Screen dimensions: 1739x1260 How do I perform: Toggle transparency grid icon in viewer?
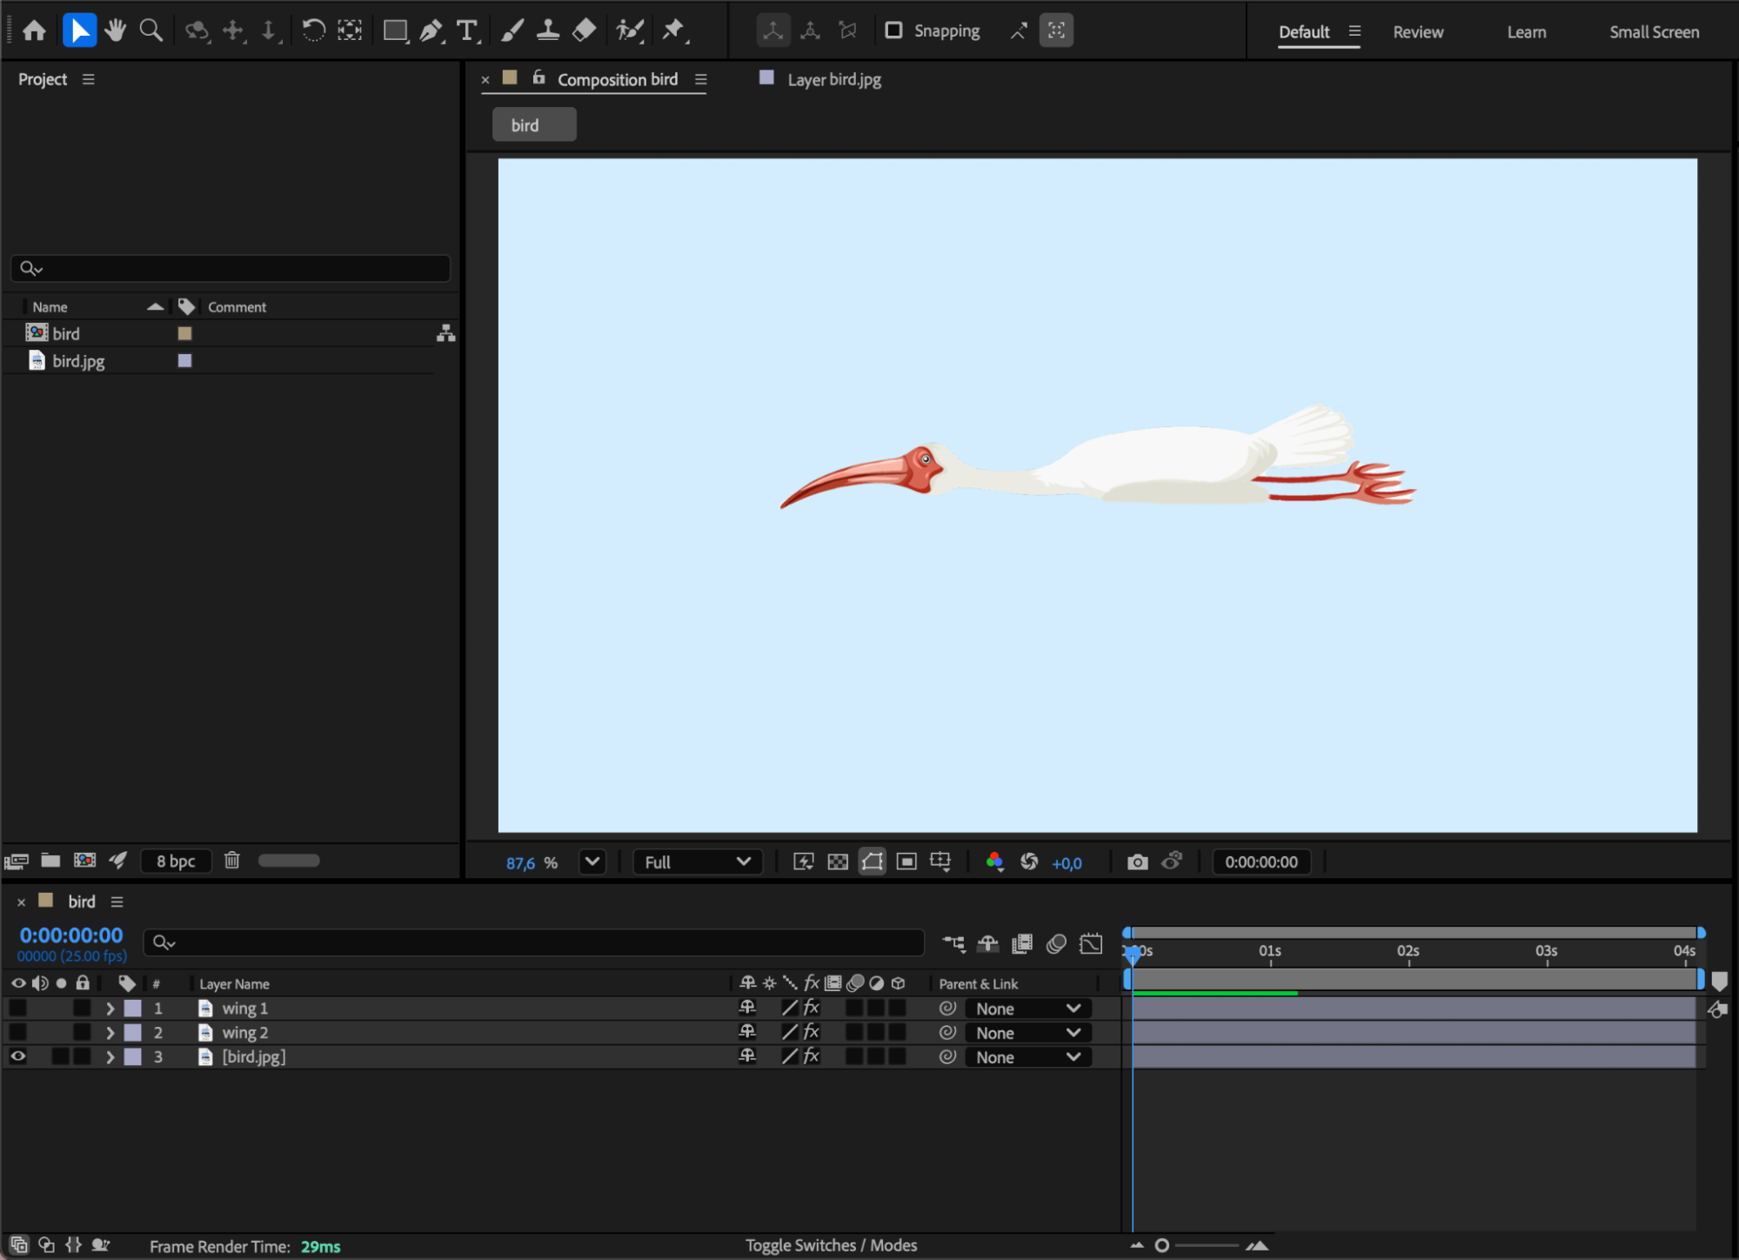coord(837,861)
